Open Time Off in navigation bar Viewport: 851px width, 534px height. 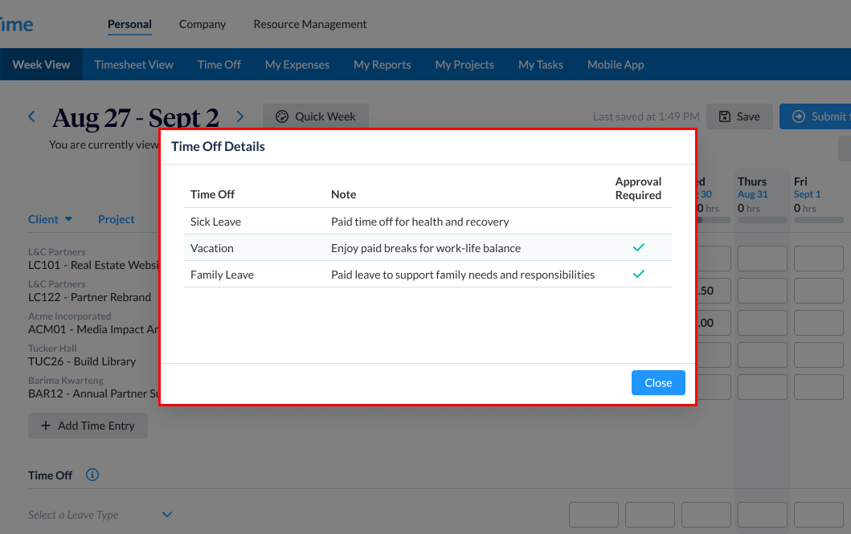coord(219,64)
